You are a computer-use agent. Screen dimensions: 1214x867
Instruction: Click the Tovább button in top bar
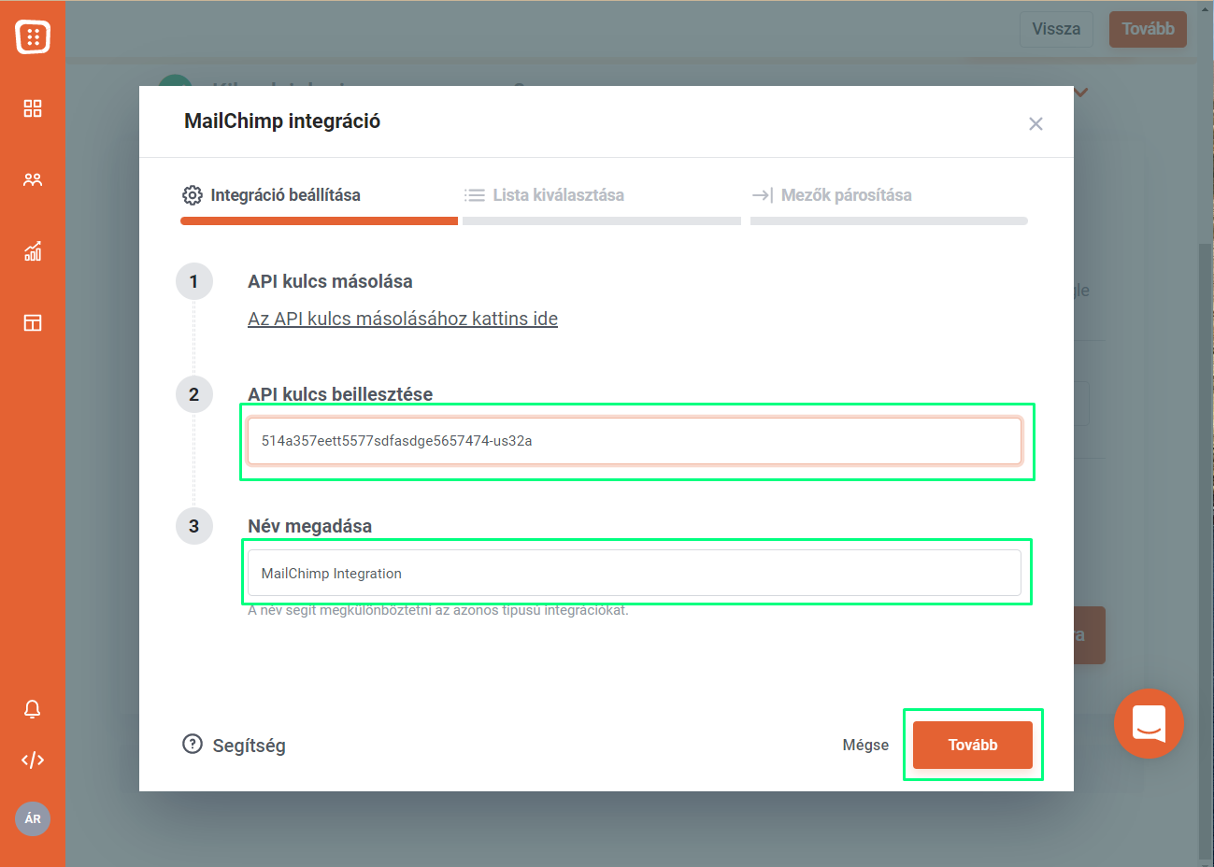tap(1148, 29)
